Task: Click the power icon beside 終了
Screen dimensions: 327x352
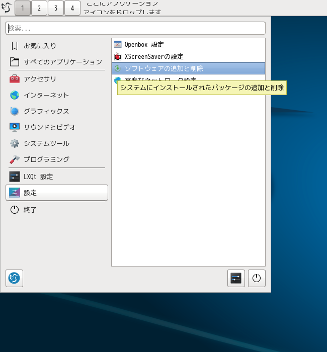Action: (15, 210)
